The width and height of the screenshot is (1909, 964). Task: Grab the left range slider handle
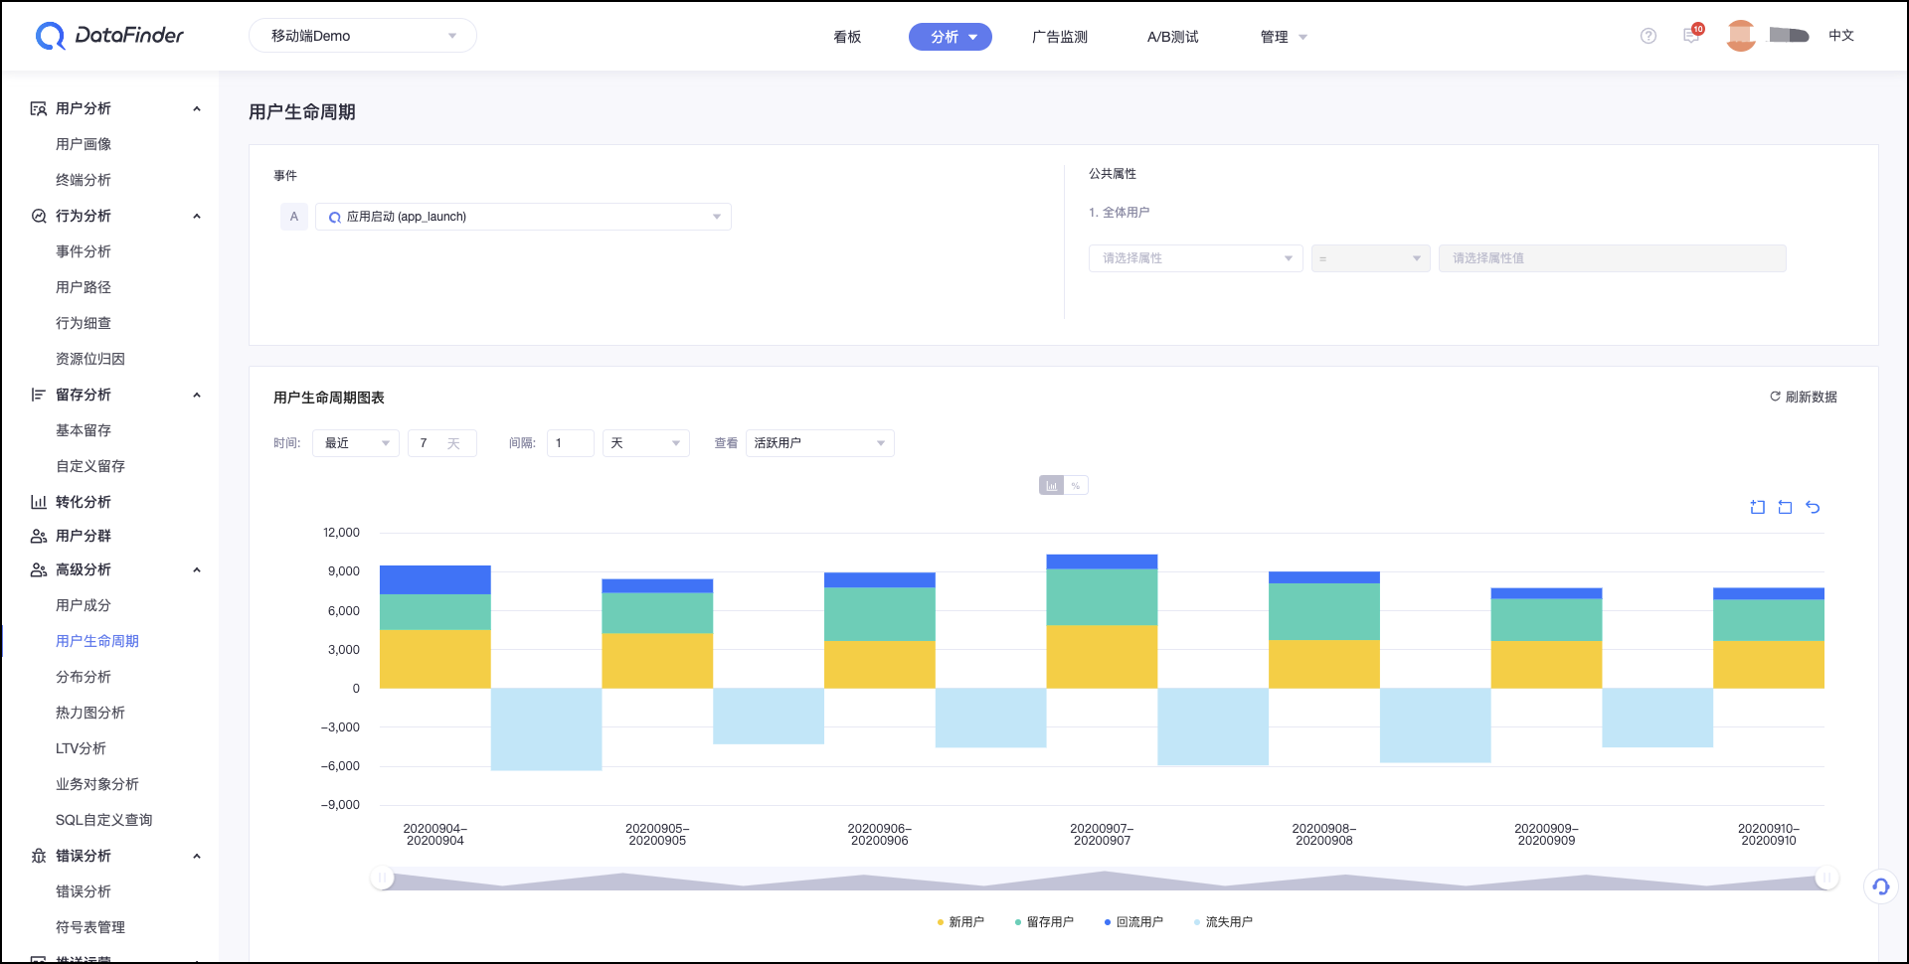coord(382,879)
